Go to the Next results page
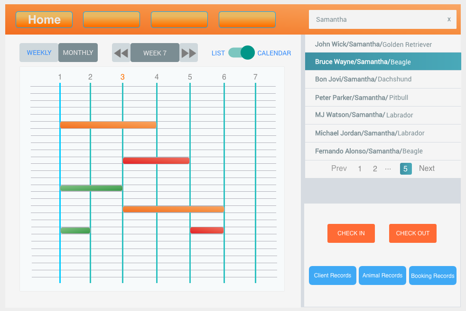 pos(427,169)
